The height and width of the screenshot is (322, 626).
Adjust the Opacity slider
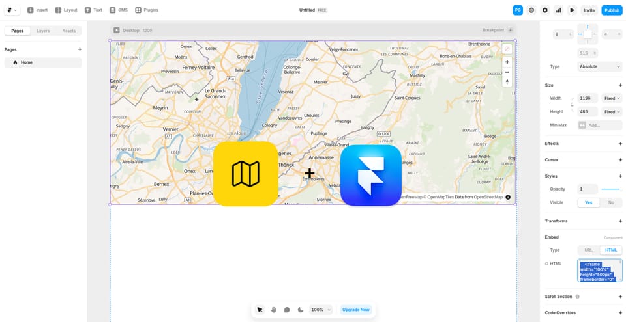[611, 189]
